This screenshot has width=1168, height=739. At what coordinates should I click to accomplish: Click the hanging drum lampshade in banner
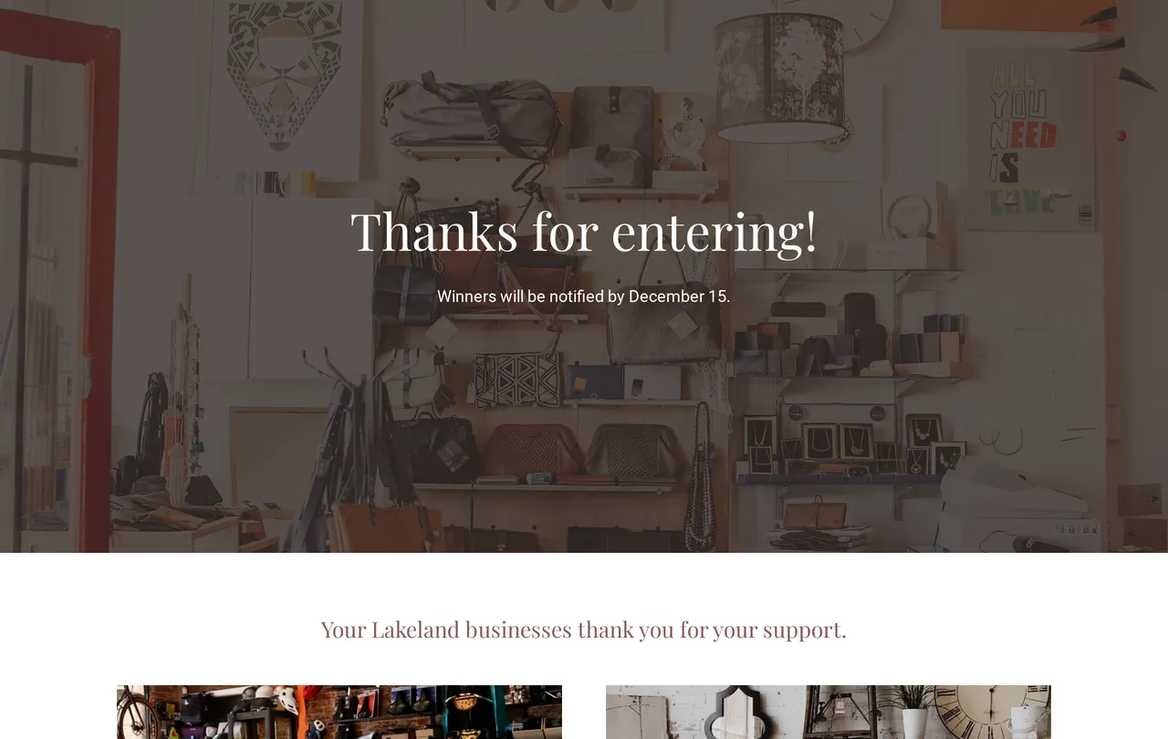click(780, 78)
